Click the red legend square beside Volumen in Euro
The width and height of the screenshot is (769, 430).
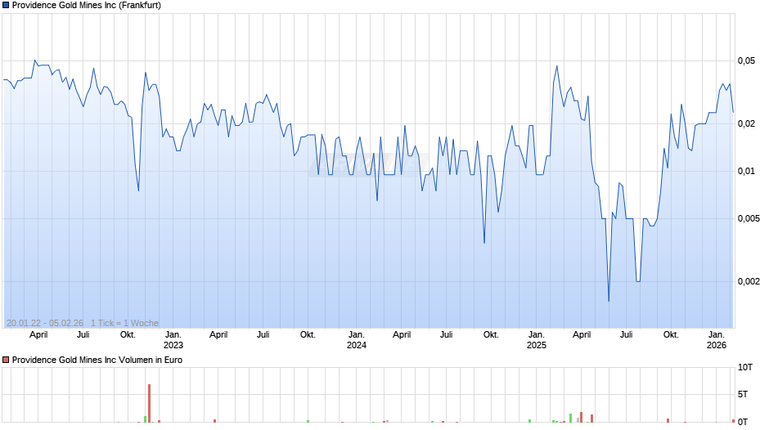6,360
